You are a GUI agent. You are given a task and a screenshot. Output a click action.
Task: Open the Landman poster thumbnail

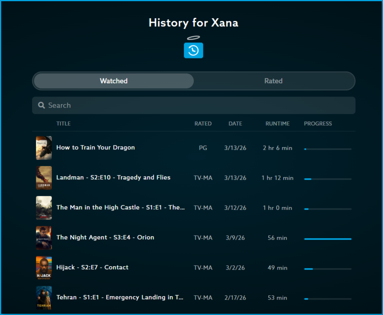pyautogui.click(x=44, y=178)
